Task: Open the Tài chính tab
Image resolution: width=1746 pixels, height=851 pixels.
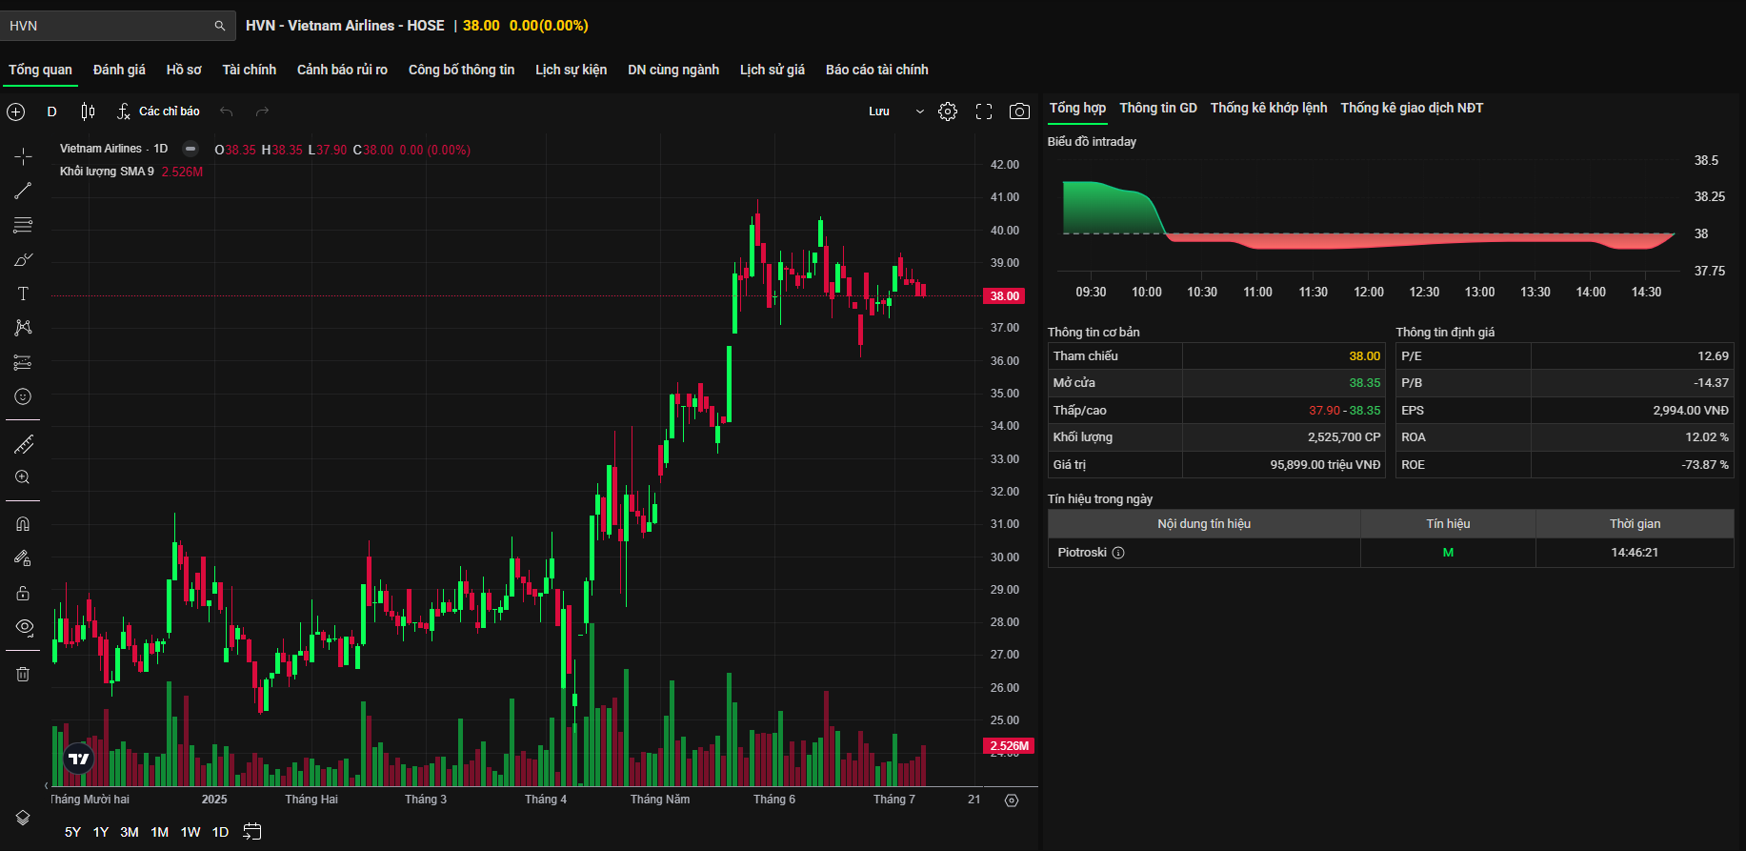Action: tap(250, 70)
